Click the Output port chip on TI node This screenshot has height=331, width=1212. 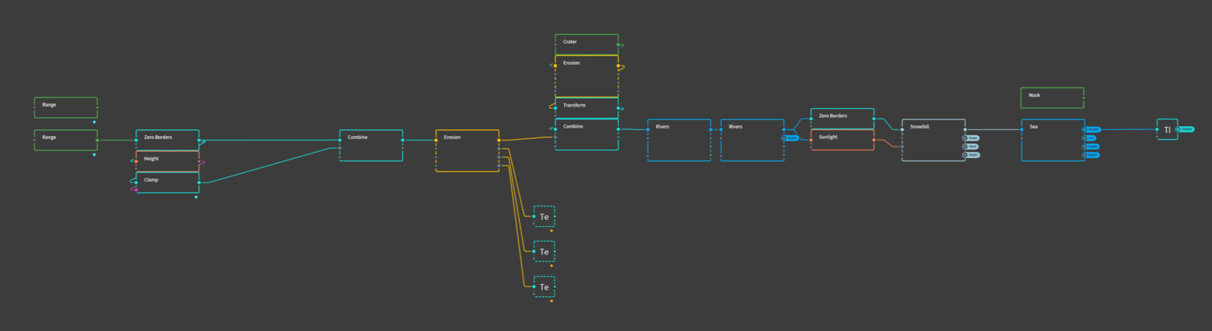[x=1185, y=129]
